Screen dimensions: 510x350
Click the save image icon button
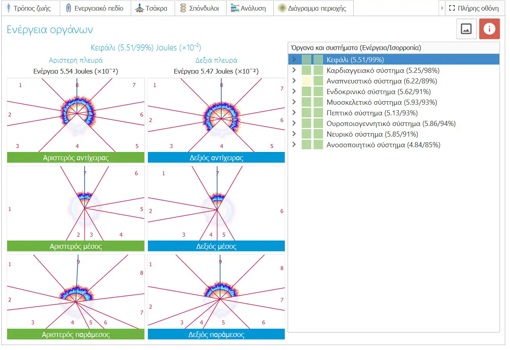[467, 29]
